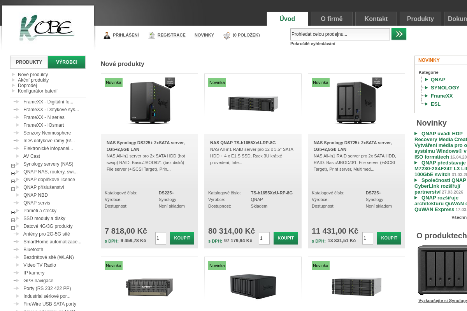The height and width of the screenshot is (311, 467).
Task: Open cart link (0 POLOŽEK)
Action: coord(246,35)
